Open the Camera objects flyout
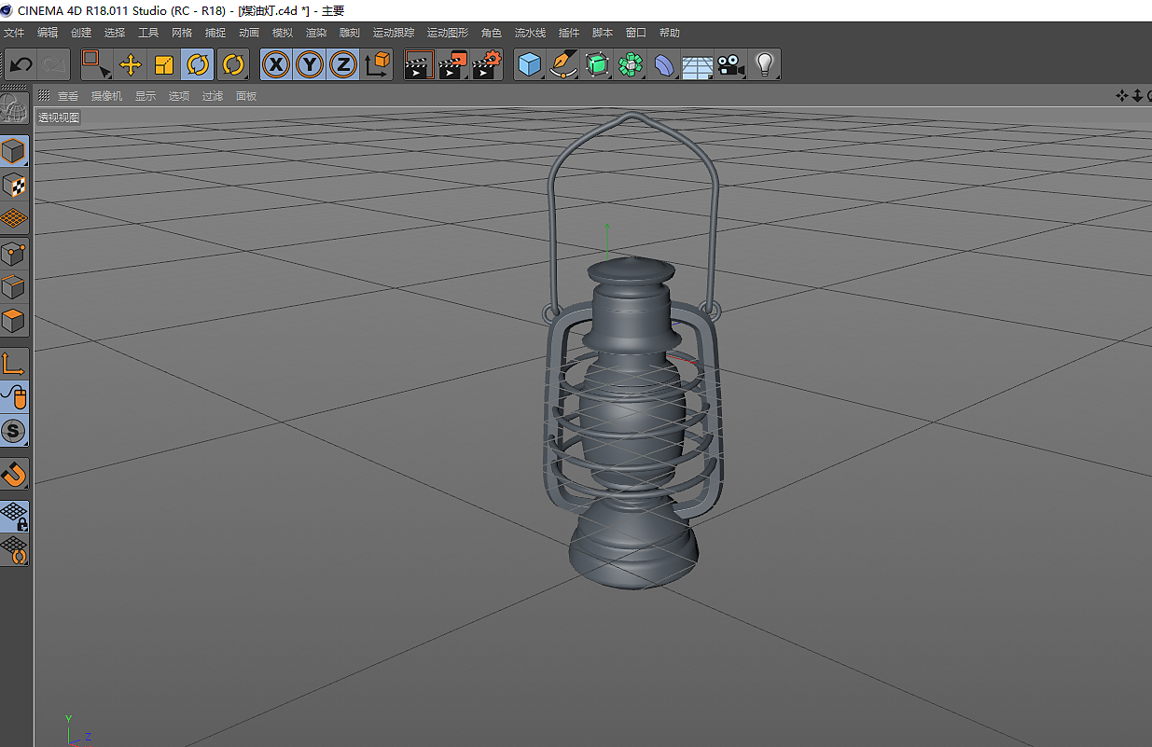The height and width of the screenshot is (747, 1152). click(730, 64)
